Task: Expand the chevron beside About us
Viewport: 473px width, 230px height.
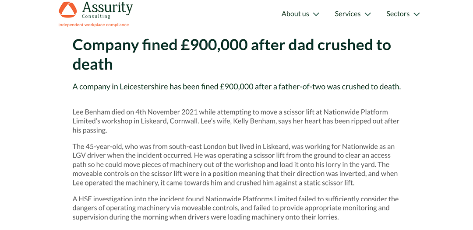Action: [316, 14]
